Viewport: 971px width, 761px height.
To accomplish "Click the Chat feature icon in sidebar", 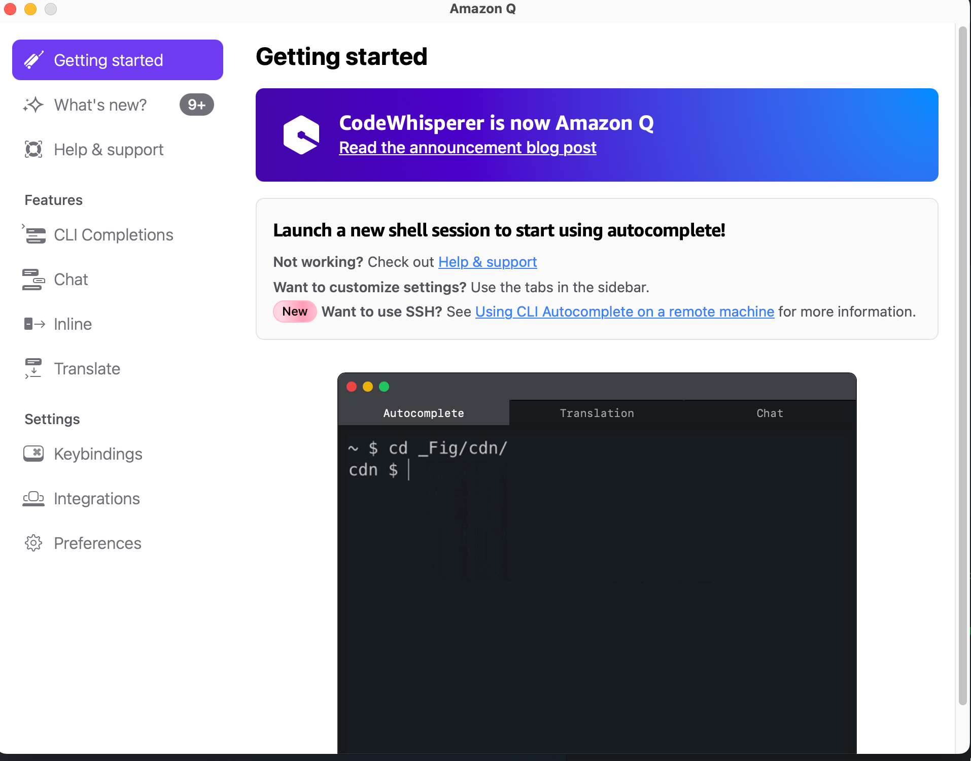I will click(33, 279).
